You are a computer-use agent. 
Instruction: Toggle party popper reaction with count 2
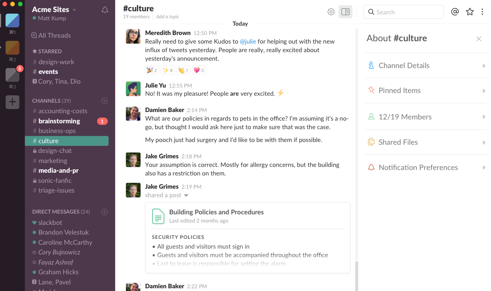point(152,70)
